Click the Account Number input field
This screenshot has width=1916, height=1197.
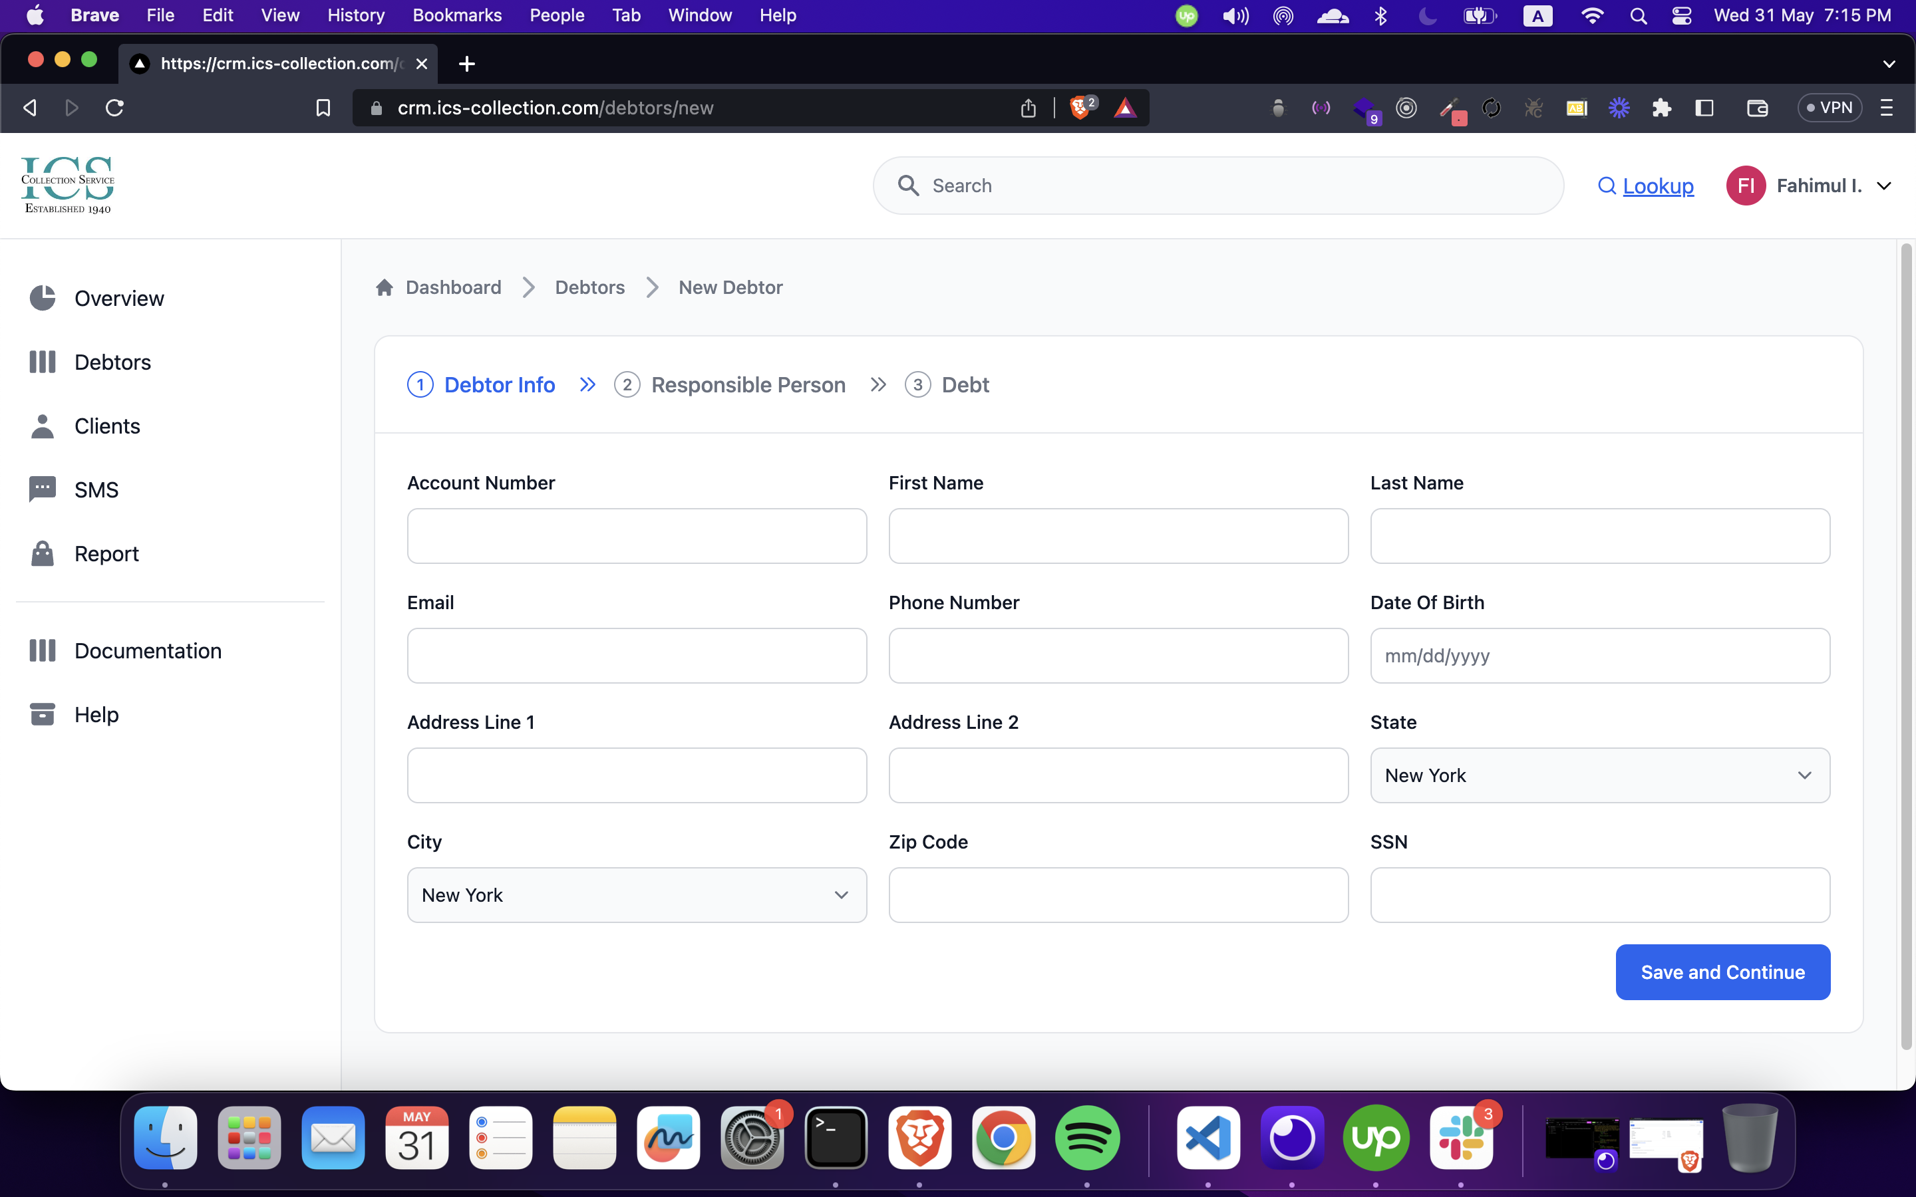637,536
